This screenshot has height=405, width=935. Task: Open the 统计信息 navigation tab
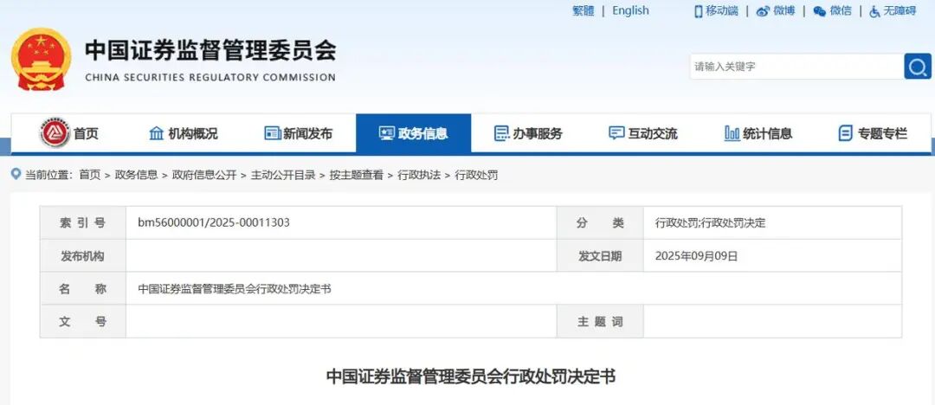758,133
